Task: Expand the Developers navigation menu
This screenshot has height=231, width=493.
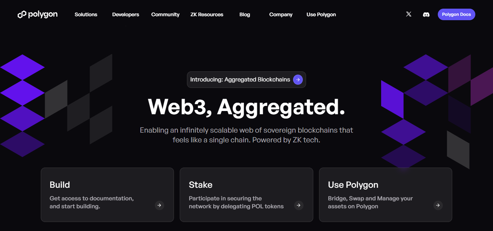Action: (x=126, y=14)
